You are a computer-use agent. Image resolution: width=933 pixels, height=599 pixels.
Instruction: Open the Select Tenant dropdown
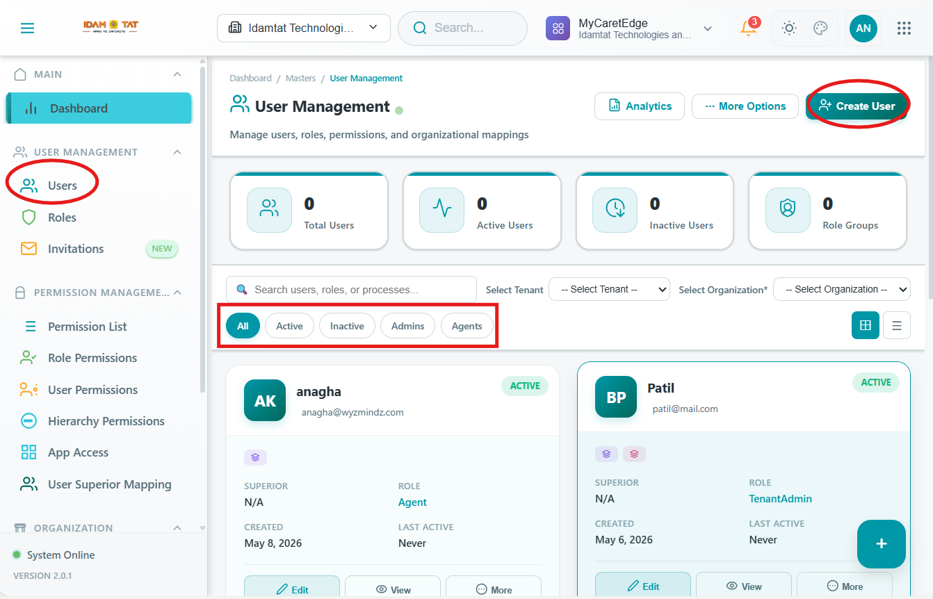[x=609, y=289]
